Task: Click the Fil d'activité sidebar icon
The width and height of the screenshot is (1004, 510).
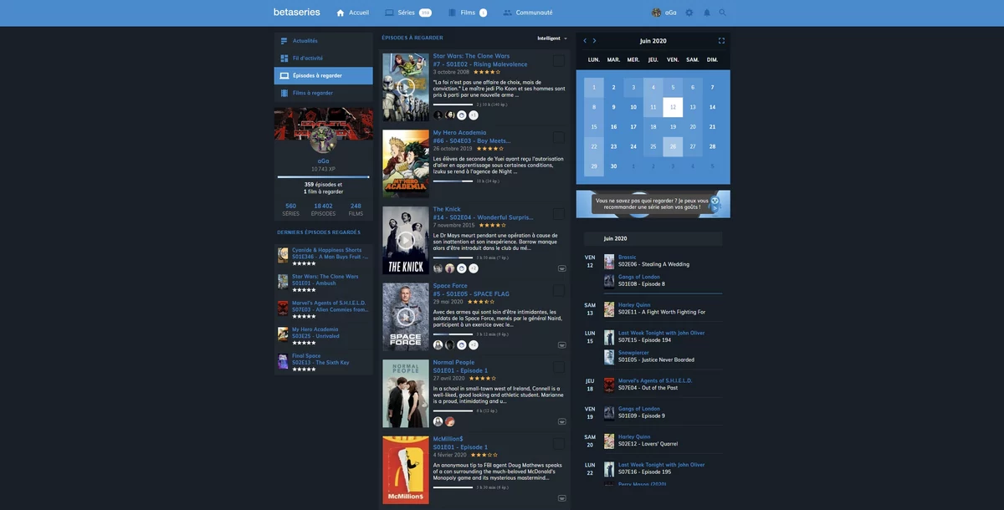Action: pos(284,59)
